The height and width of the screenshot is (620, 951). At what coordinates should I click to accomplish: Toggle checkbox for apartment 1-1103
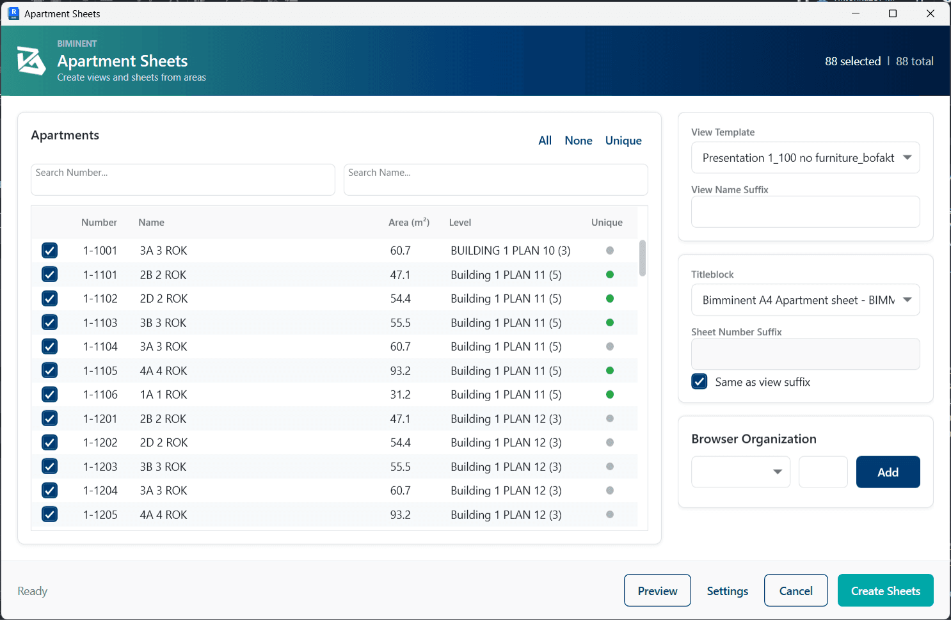[49, 322]
